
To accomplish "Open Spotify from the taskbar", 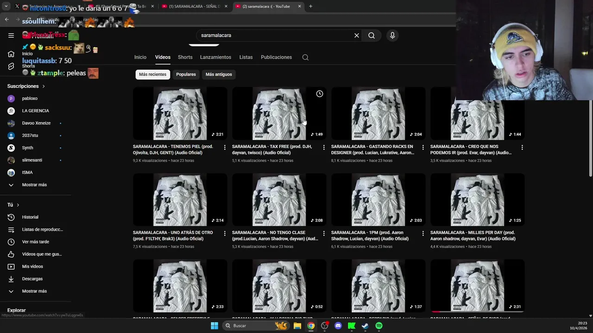I will (x=379, y=326).
